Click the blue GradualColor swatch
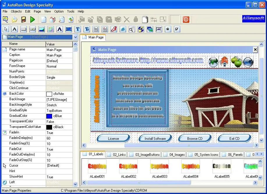Viewport: 267px width, 194px height. click(x=49, y=116)
